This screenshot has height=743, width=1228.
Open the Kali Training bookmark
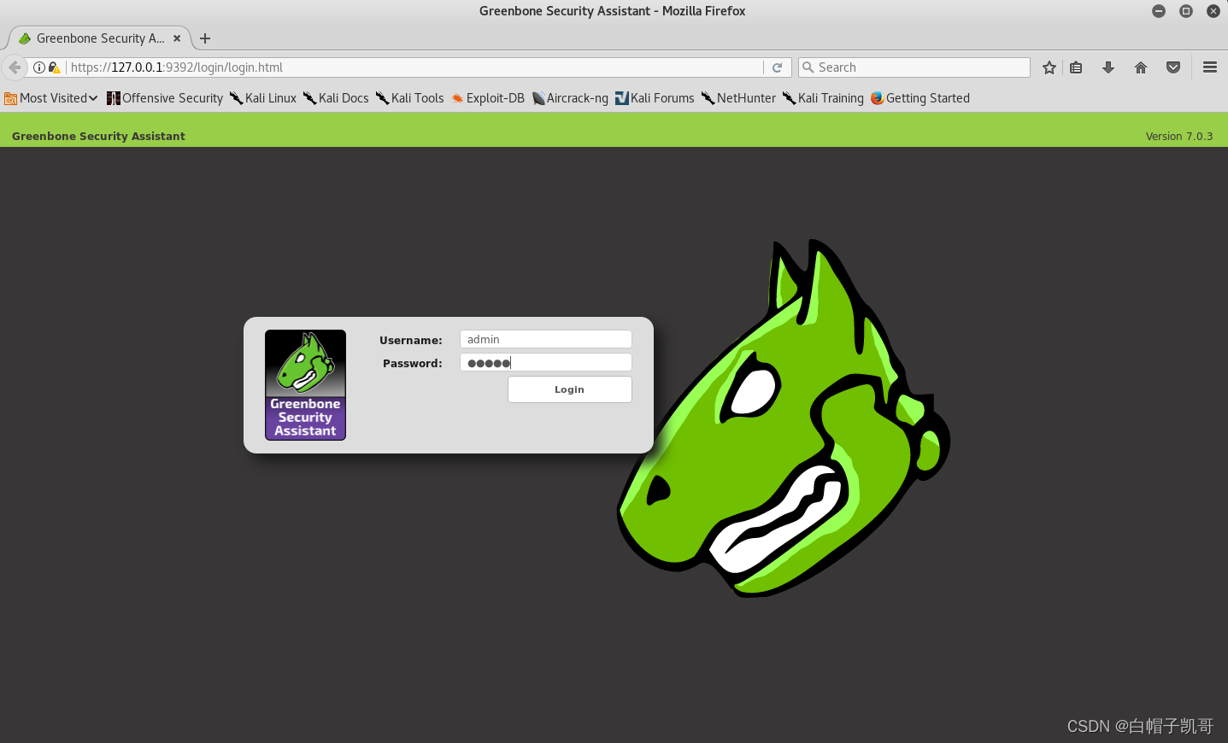[x=824, y=98]
